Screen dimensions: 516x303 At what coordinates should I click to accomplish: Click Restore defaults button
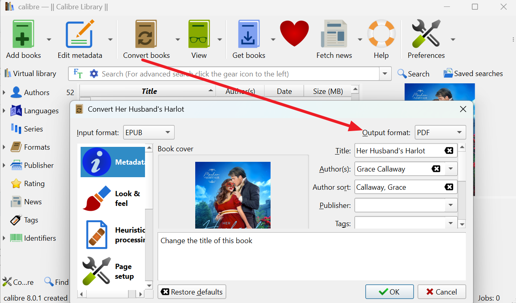click(x=192, y=292)
